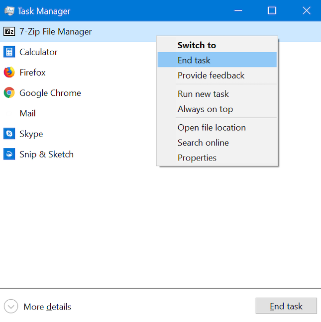Select the Firefox row text
The width and height of the screenshot is (321, 322).
click(32, 72)
